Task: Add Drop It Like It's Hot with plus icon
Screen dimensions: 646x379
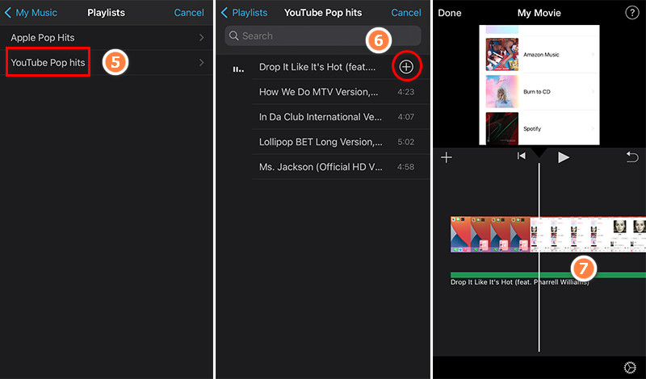Action: (406, 67)
